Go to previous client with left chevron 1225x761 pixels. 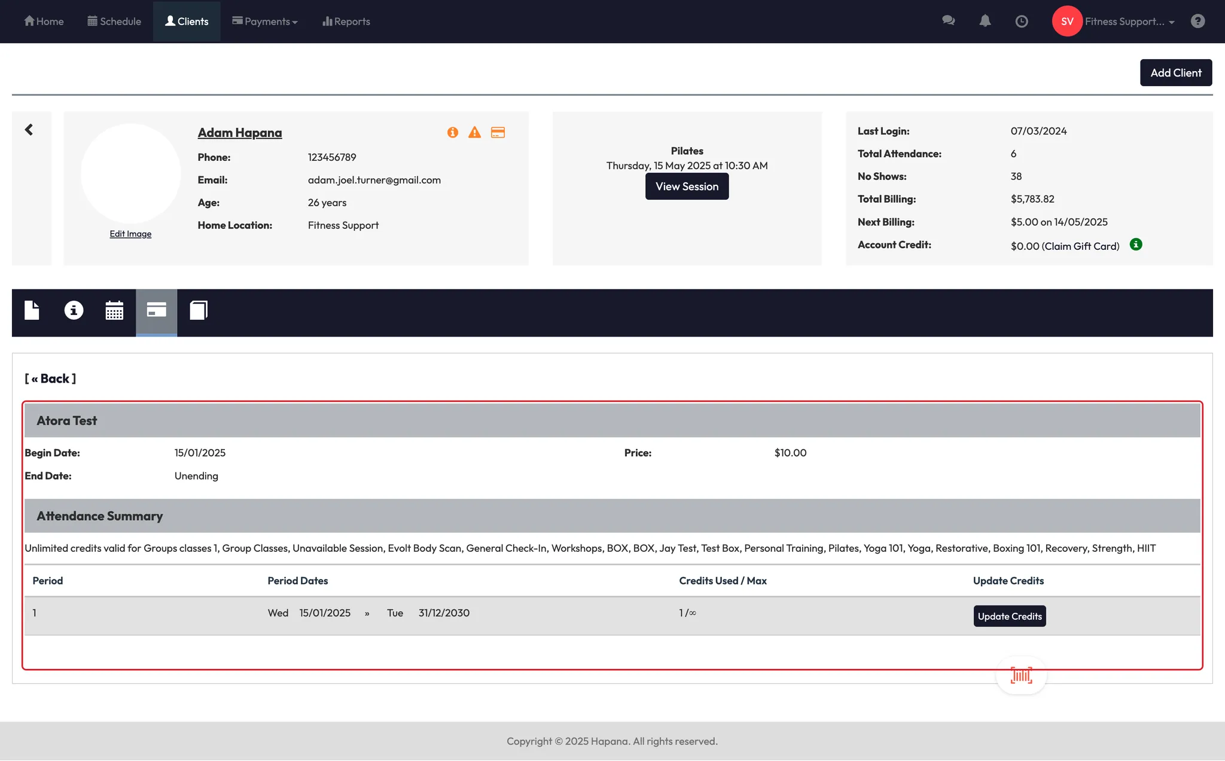(x=29, y=130)
